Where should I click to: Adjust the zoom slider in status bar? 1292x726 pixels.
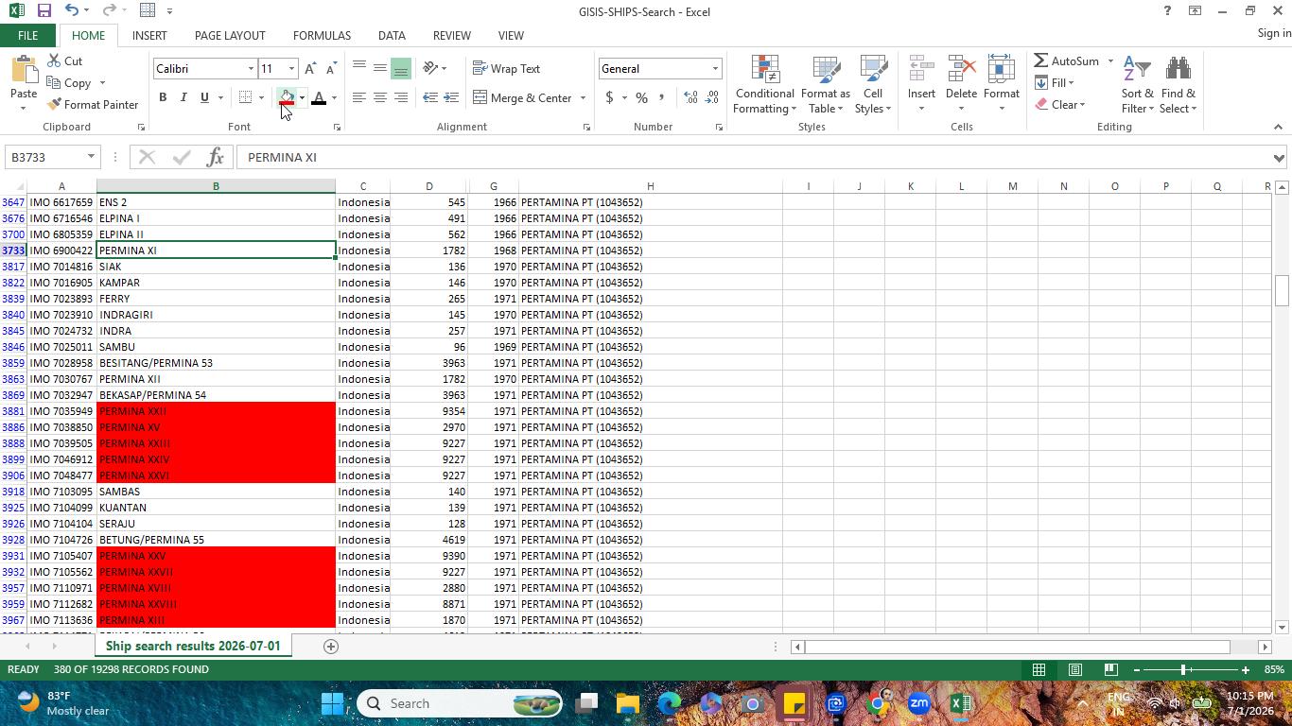point(1183,669)
